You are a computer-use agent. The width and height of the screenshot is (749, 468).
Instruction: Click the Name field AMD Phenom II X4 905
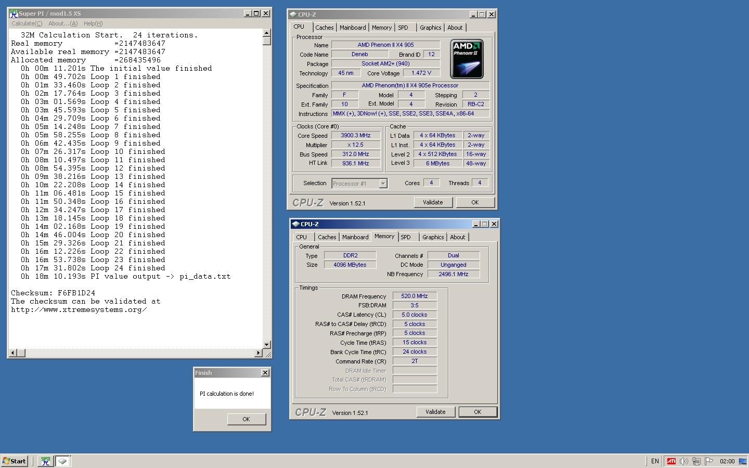point(385,45)
